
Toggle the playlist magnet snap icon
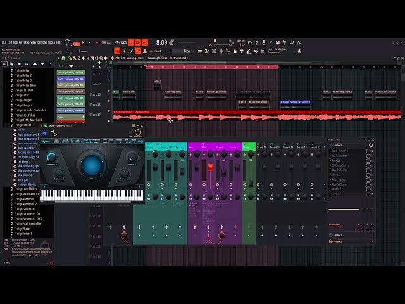63,58
